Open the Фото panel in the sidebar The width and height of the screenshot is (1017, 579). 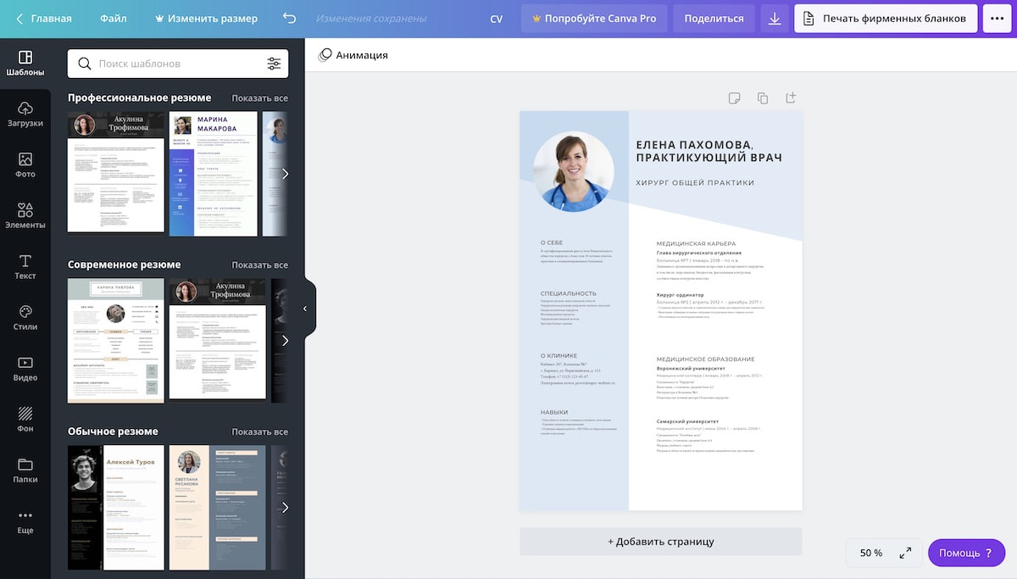(25, 163)
